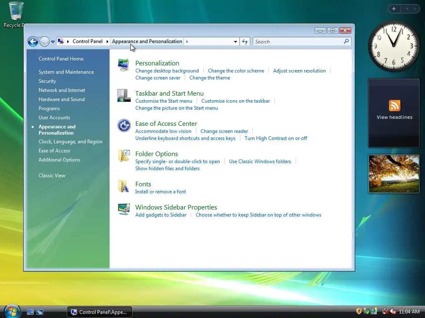This screenshot has width=425, height=318.
Task: Select Clock, Language, and Region
Action: tap(71, 142)
